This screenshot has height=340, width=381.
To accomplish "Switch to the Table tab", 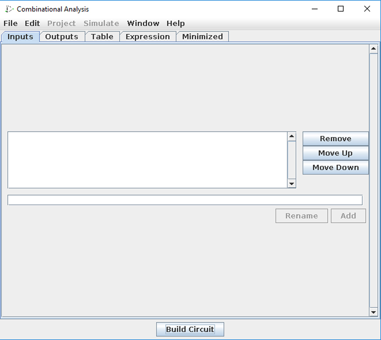I will (x=102, y=37).
